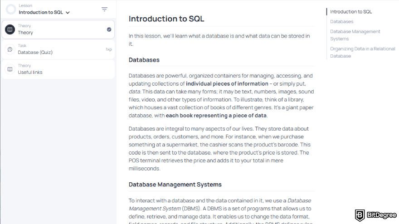
Task: Click the Databases section heading
Action: coord(144,60)
